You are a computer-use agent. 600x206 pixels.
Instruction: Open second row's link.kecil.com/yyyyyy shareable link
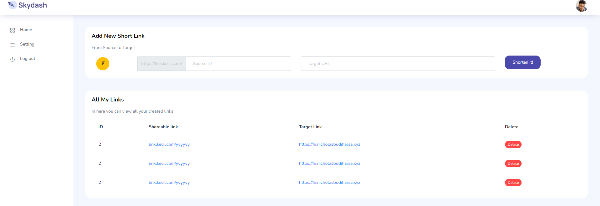(169, 164)
